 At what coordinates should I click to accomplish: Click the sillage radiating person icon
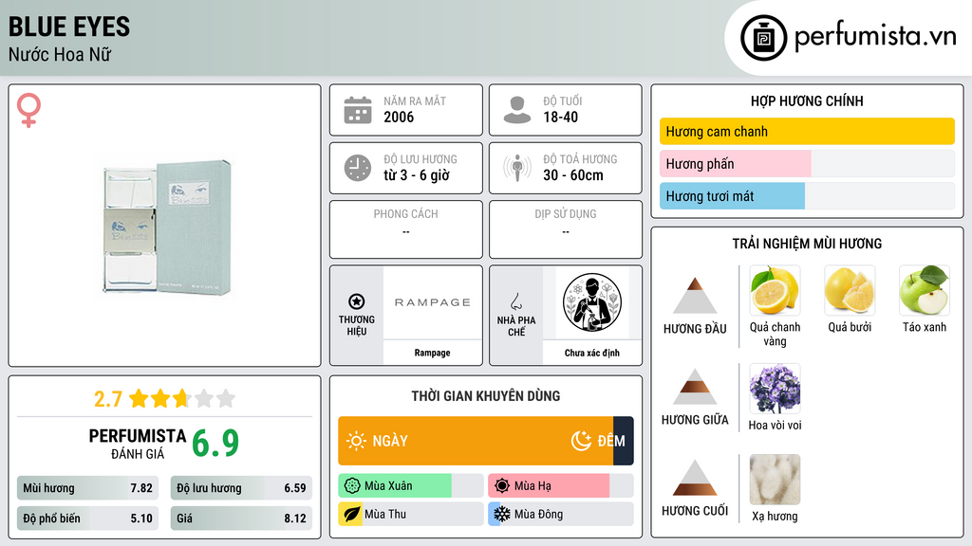[517, 168]
